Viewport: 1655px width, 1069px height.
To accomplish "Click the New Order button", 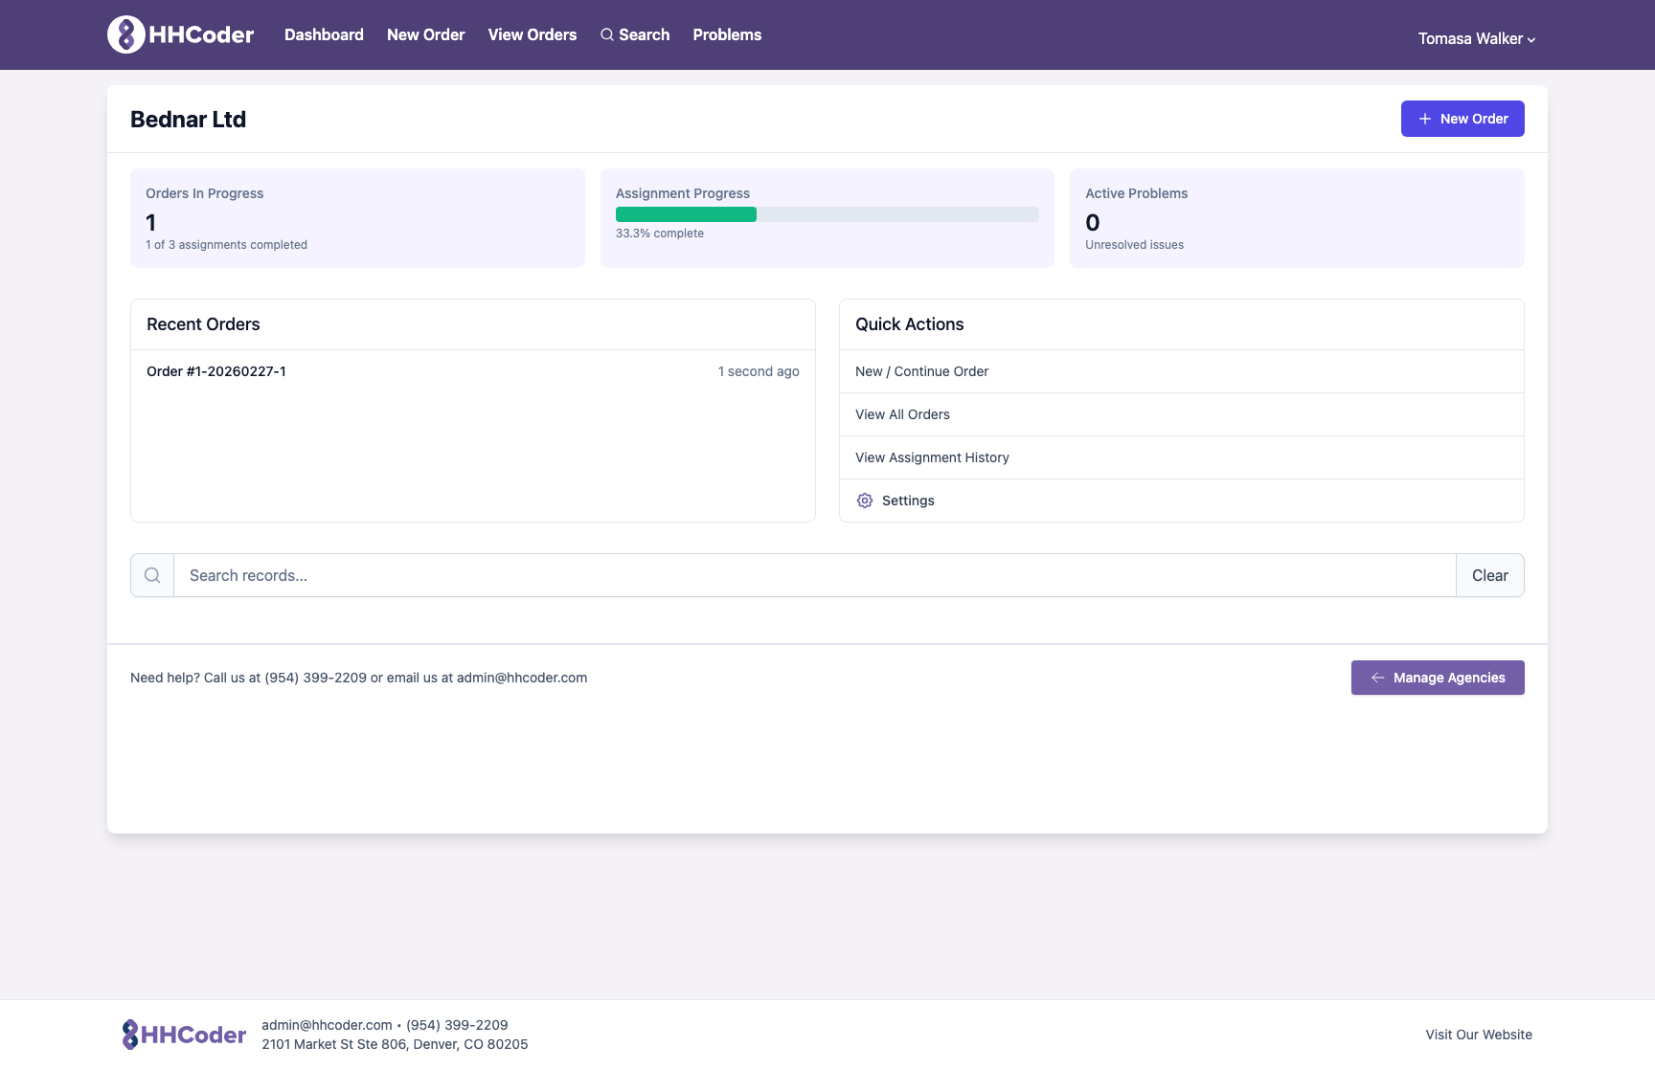I will [x=1462, y=119].
